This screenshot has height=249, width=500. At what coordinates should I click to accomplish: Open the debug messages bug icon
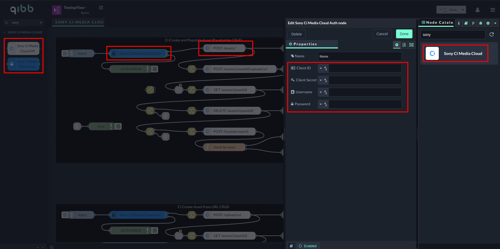481,23
